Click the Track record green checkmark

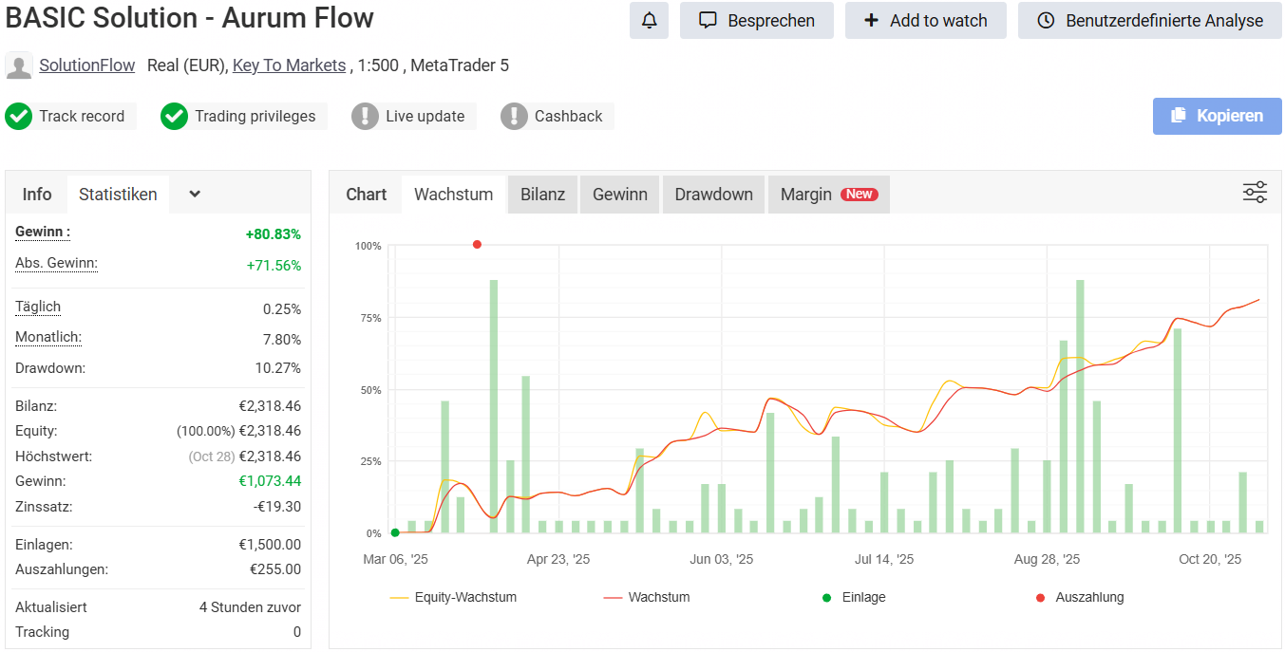pos(18,116)
